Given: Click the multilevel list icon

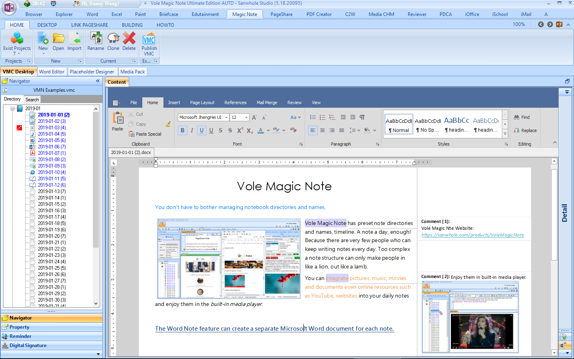Looking at the screenshot, I should (x=332, y=117).
